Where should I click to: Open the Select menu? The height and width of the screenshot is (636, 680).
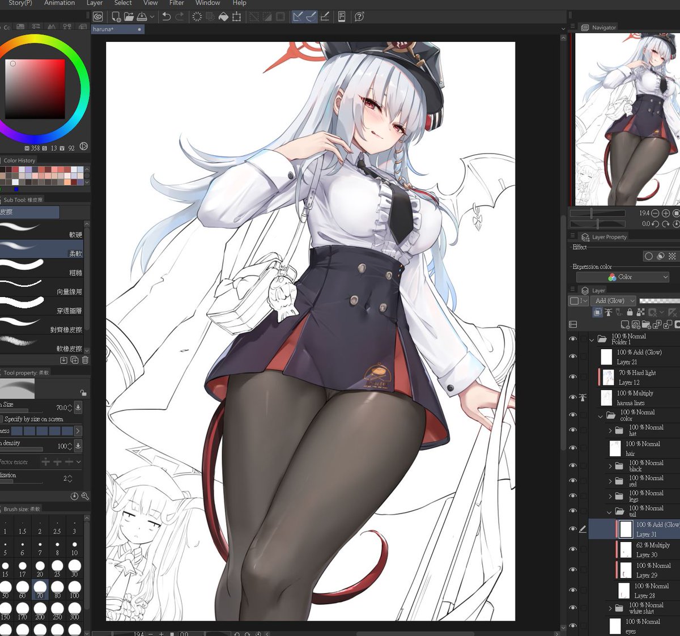[x=123, y=3]
